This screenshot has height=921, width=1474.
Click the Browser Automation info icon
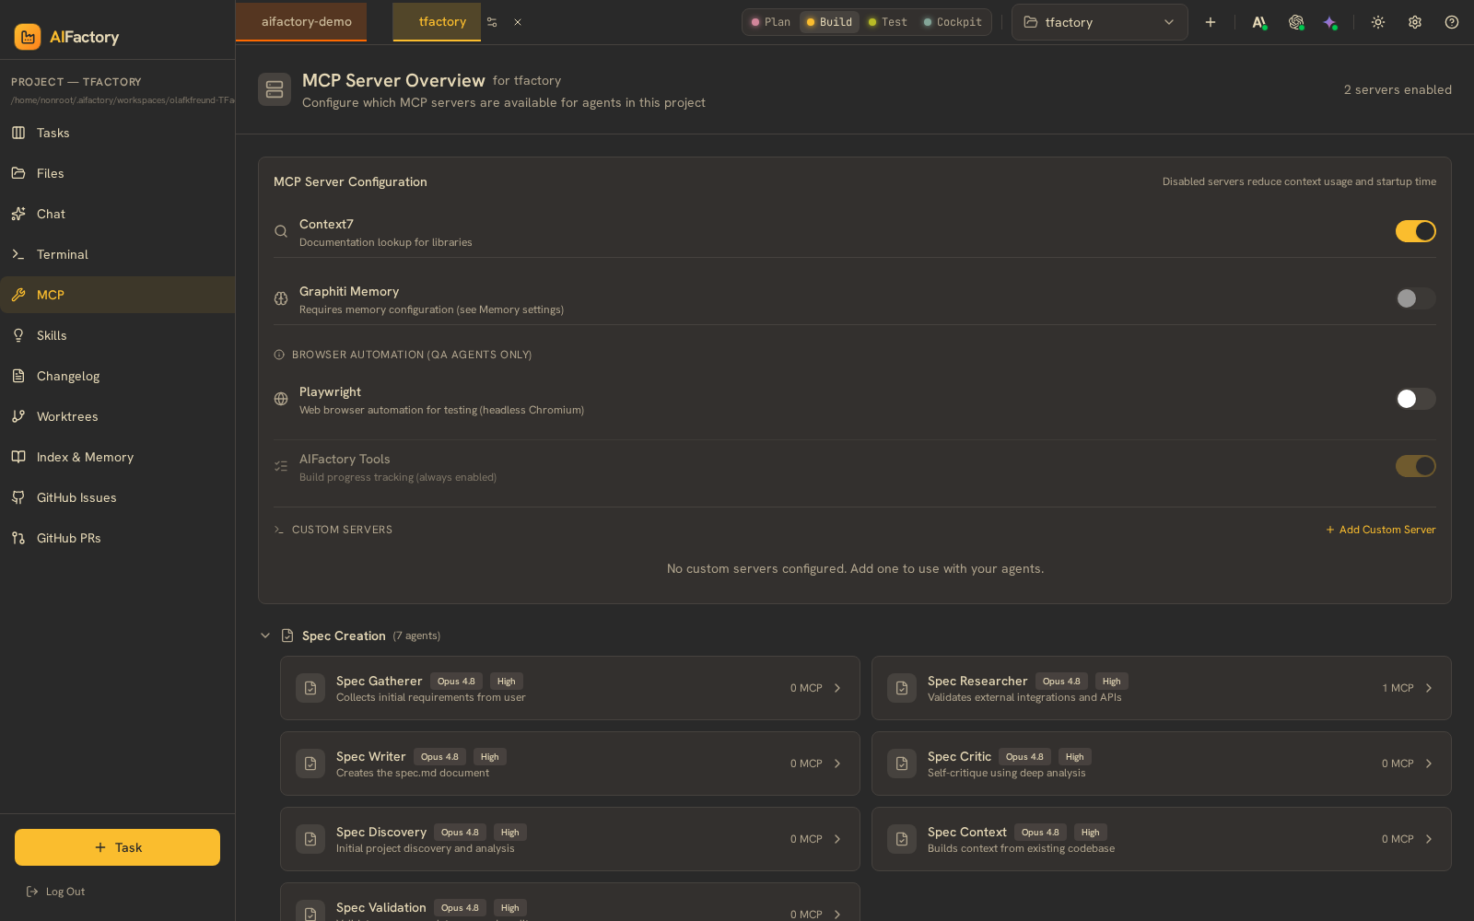(x=279, y=355)
